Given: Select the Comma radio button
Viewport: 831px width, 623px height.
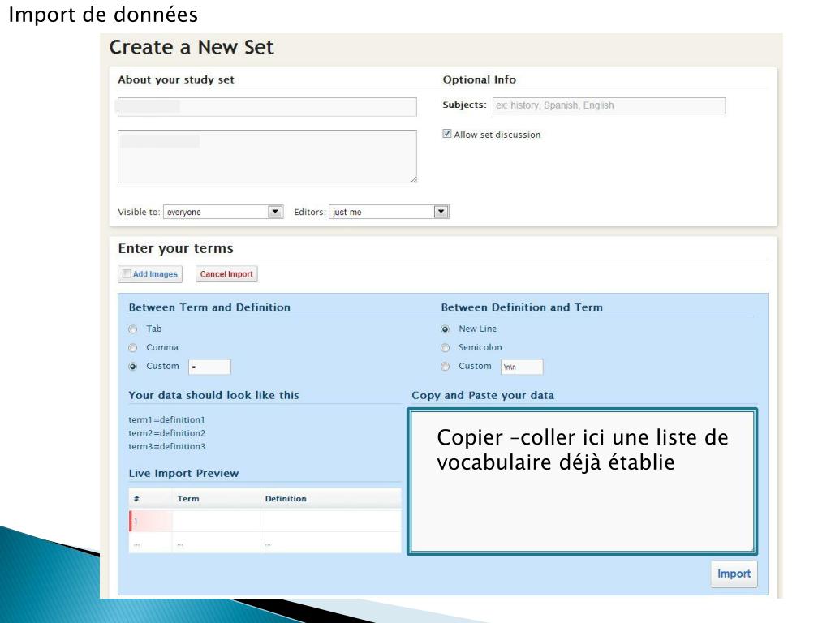Looking at the screenshot, I should [x=133, y=347].
